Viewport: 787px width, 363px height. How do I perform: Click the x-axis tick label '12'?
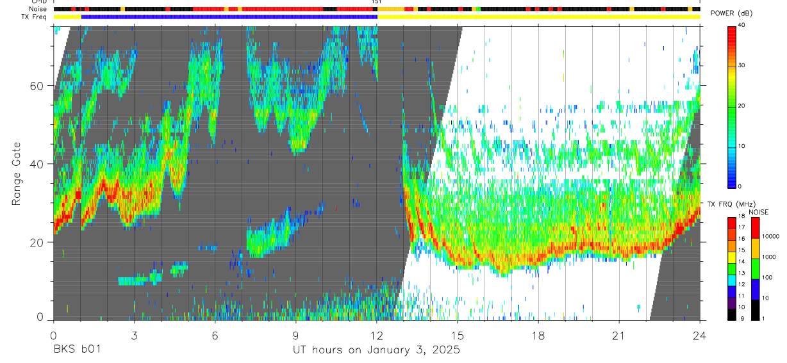pyautogui.click(x=377, y=334)
